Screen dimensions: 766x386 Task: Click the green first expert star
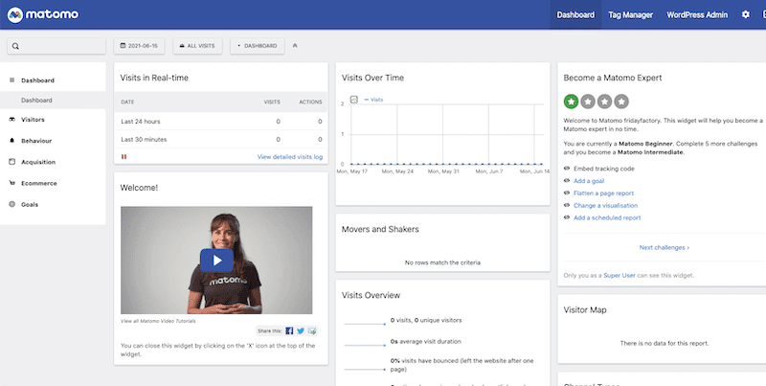click(x=572, y=101)
